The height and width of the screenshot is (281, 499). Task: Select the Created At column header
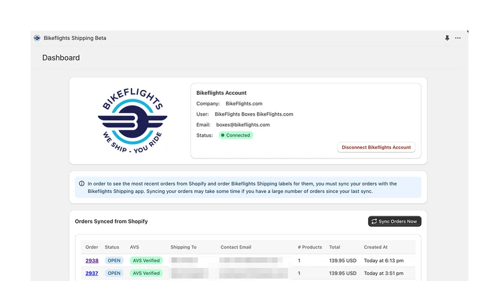coord(375,247)
